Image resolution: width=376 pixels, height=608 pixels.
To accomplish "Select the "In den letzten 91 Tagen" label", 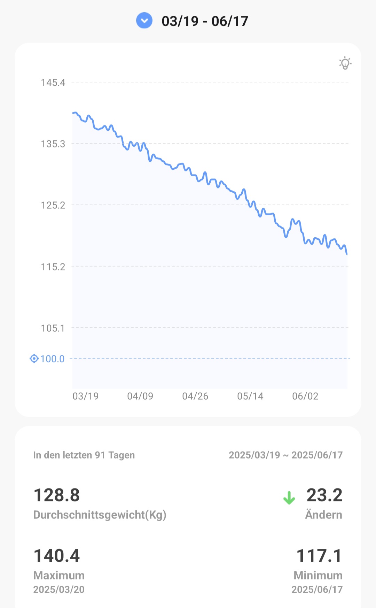I will (x=84, y=455).
